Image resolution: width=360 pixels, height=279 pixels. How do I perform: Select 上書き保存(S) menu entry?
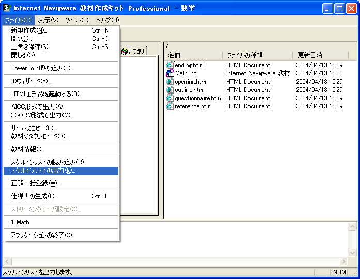[x=61, y=47]
